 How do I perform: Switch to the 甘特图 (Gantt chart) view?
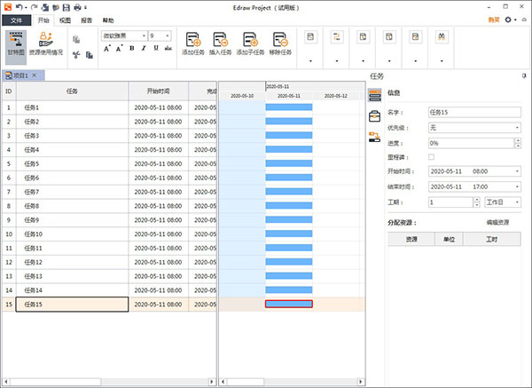tap(15, 44)
